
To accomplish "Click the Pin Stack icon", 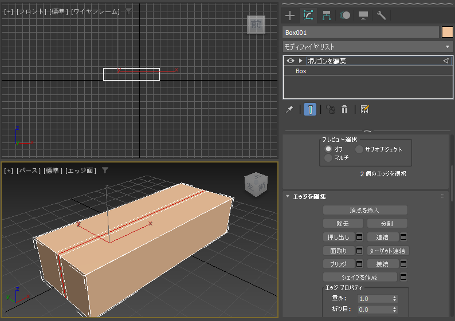I will 289,109.
